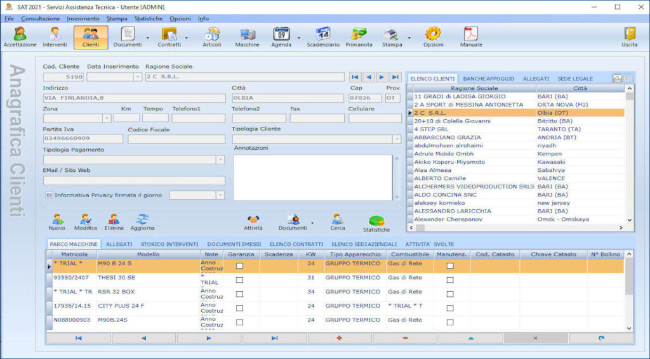The width and height of the screenshot is (650, 359).
Task: Open the Accettazione toolbar icon
Action: pos(20,37)
